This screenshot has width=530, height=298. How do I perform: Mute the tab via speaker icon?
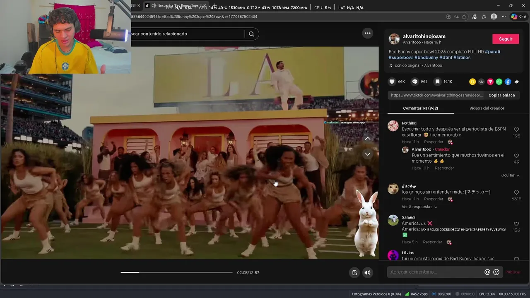154,5
